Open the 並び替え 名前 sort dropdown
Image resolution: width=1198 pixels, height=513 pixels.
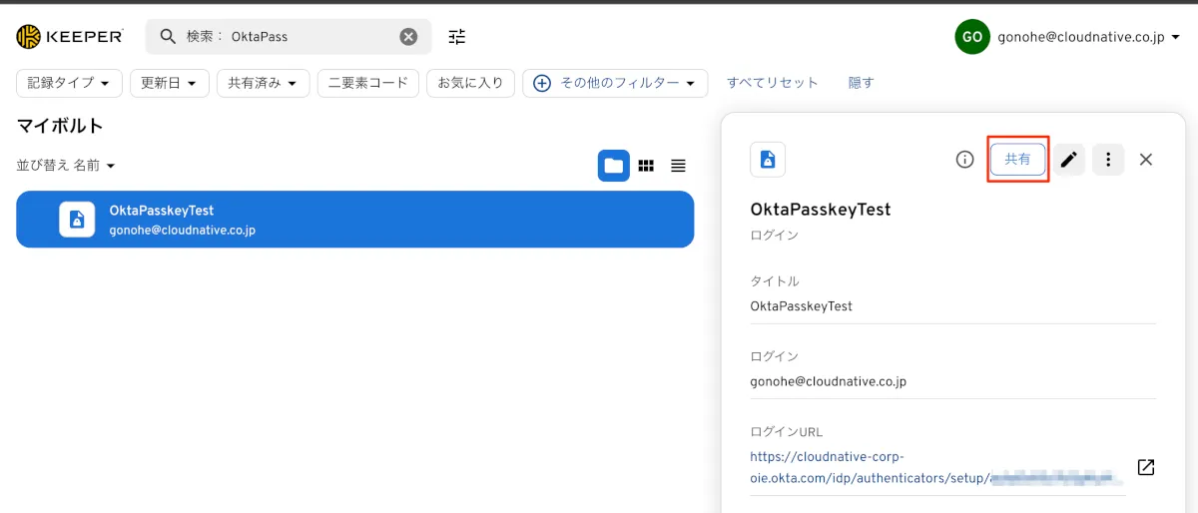[66, 165]
